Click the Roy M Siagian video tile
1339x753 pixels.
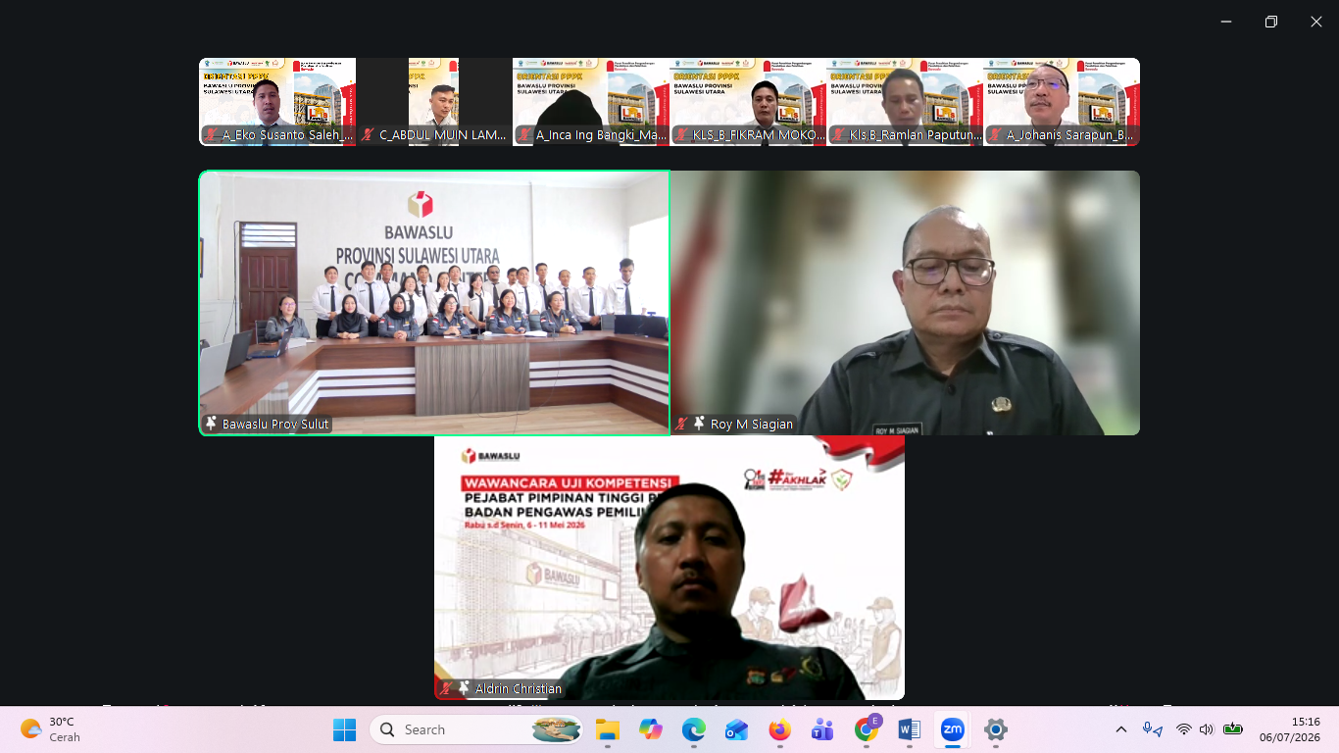905,303
